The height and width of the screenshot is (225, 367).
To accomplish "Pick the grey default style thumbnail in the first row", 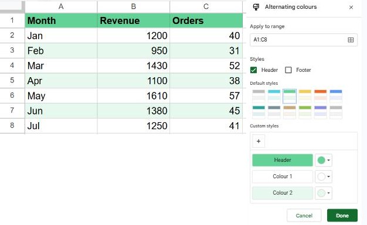I will [259, 96].
